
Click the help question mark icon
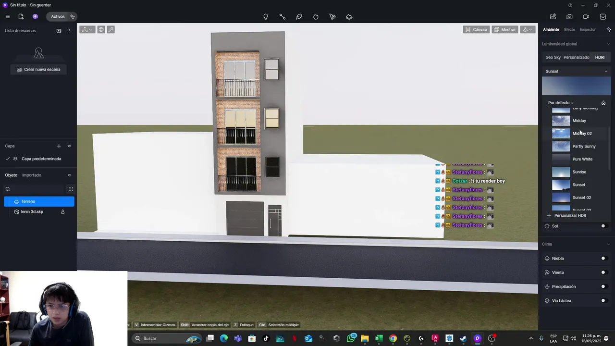570,5
